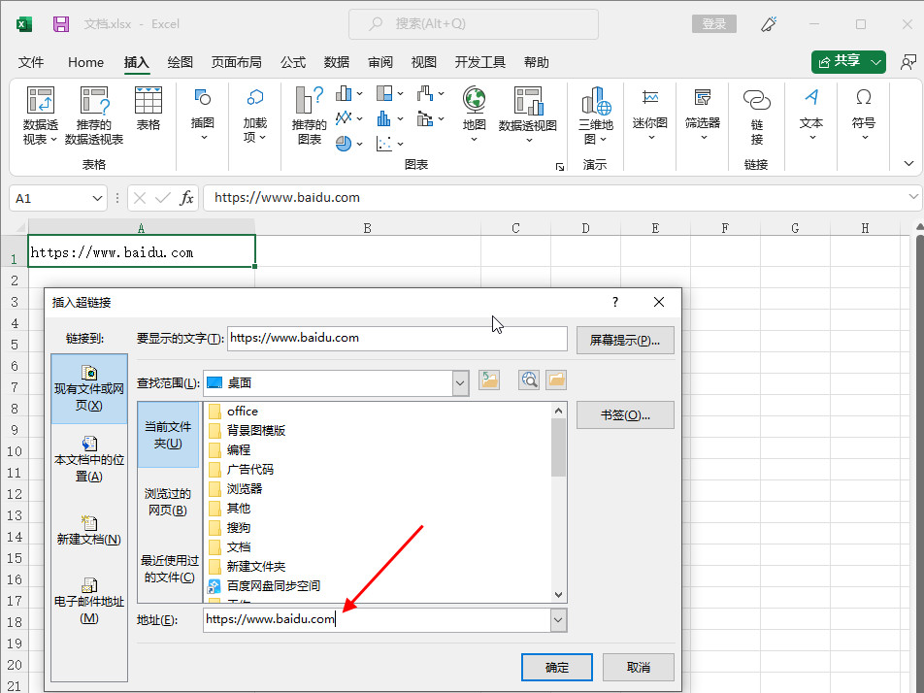Image resolution: width=924 pixels, height=693 pixels.
Task: Expand the formula bar
Action: (912, 197)
